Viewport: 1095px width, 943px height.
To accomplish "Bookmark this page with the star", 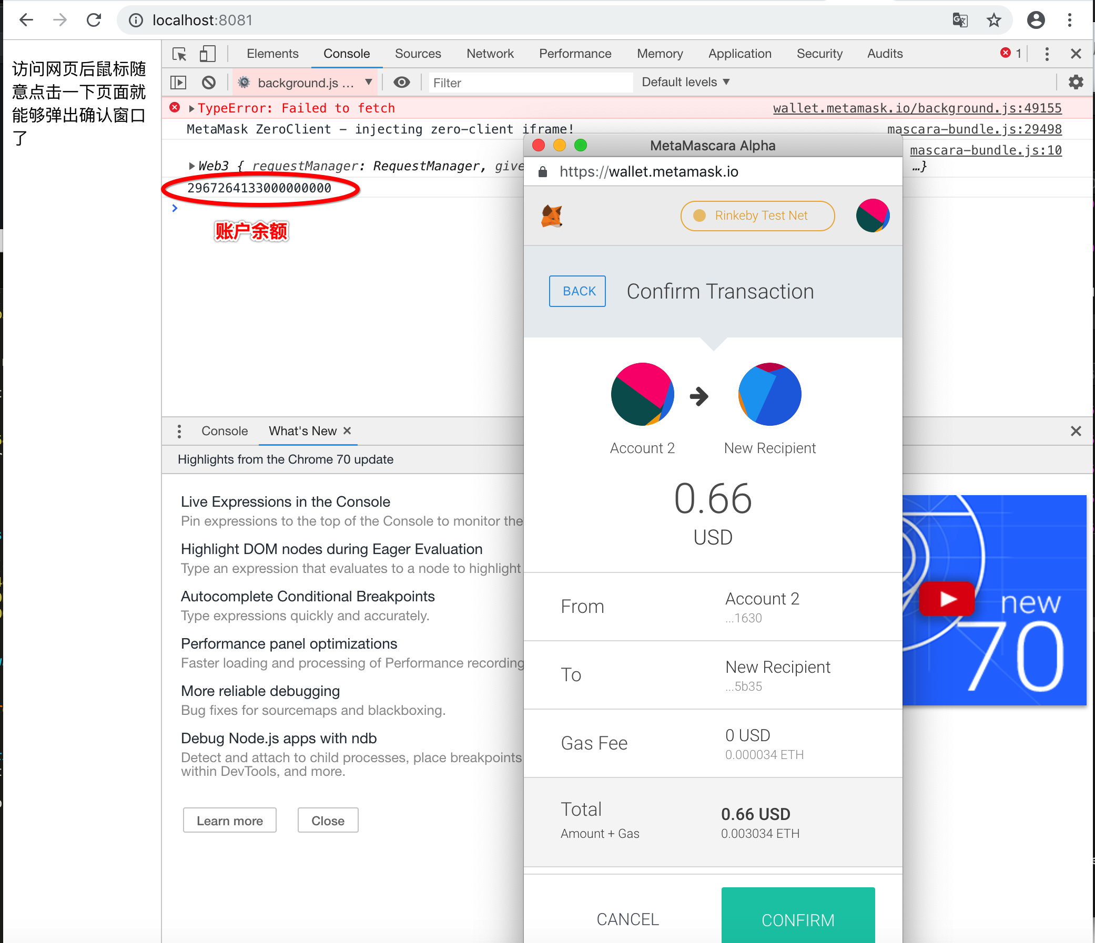I will [993, 20].
